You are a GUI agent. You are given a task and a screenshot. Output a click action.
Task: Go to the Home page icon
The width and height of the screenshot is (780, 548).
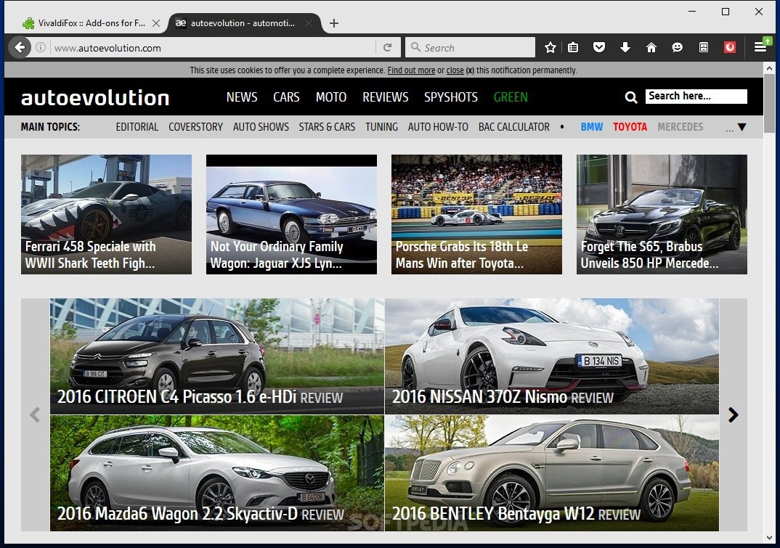[651, 48]
